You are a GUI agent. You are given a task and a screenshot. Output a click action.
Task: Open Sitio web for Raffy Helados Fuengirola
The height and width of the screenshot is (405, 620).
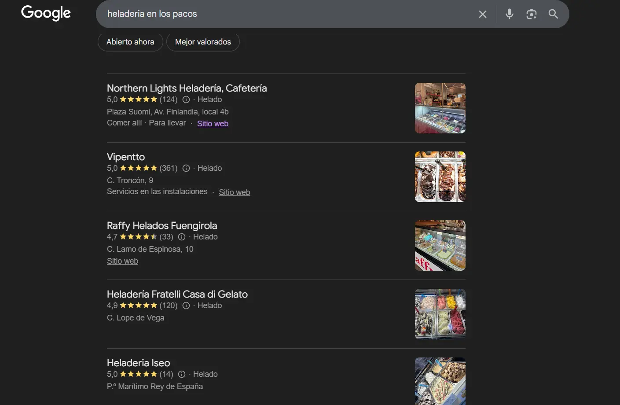click(x=122, y=261)
